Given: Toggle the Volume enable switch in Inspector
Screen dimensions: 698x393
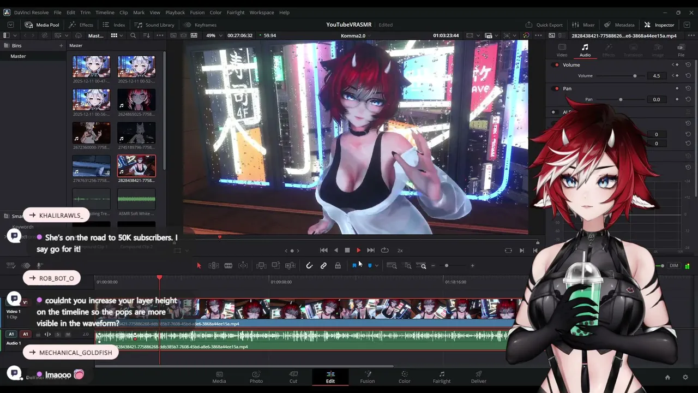Looking at the screenshot, I should pos(556,65).
